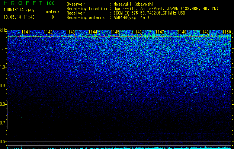Click the HROFFT 1.0.0 title text
234x149 pixels.
click(29, 3)
